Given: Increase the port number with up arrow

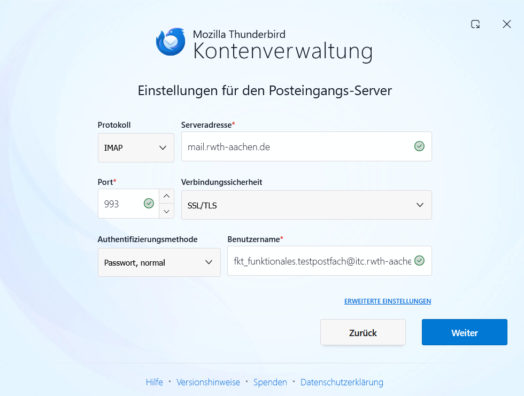Looking at the screenshot, I should (166, 196).
